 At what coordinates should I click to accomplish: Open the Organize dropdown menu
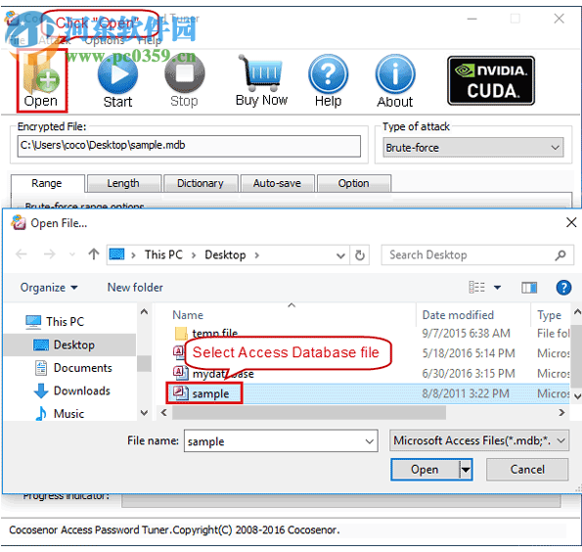[49, 288]
